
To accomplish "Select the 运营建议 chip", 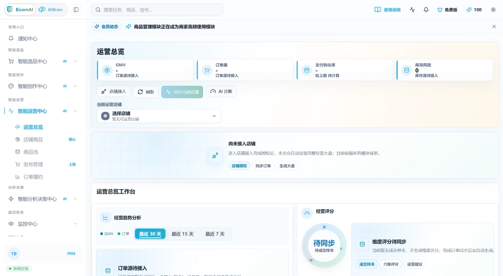I will 415,264.
